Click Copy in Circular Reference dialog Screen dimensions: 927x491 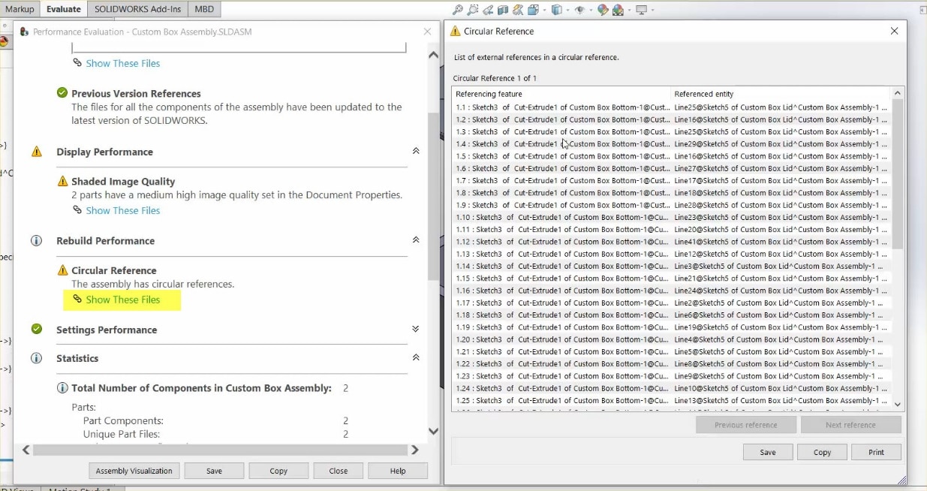(823, 452)
